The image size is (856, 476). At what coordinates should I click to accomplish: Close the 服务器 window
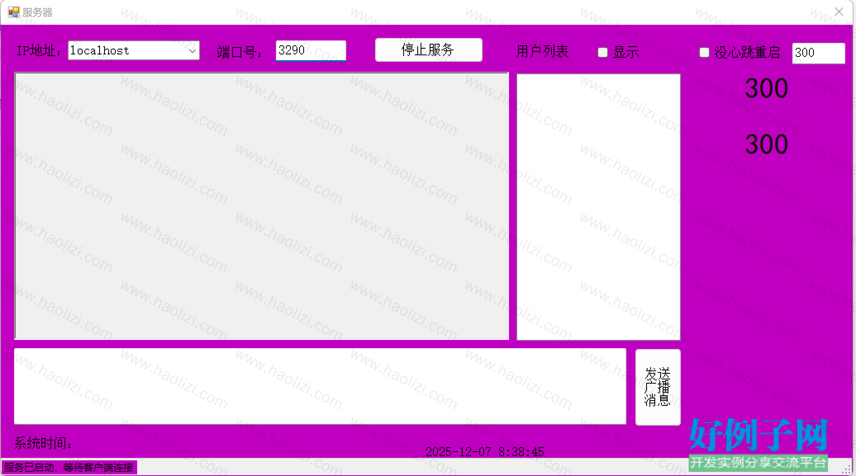point(839,12)
